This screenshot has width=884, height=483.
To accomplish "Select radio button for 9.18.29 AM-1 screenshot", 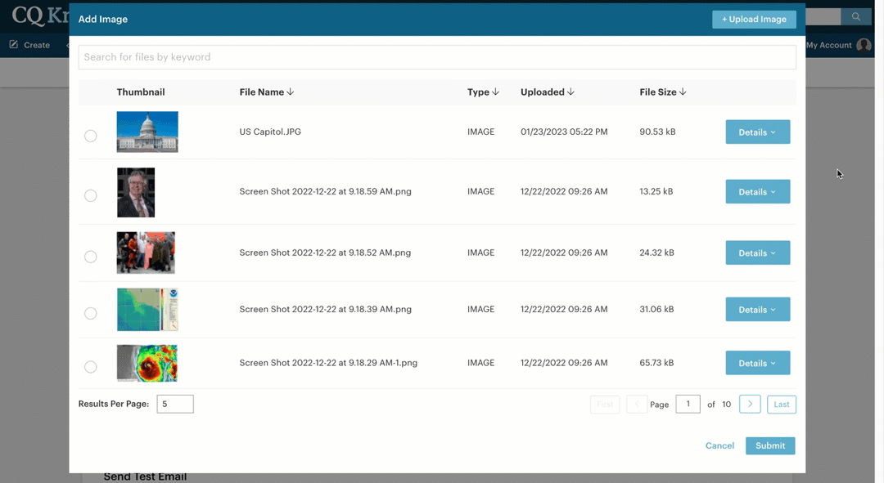I will coord(91,367).
